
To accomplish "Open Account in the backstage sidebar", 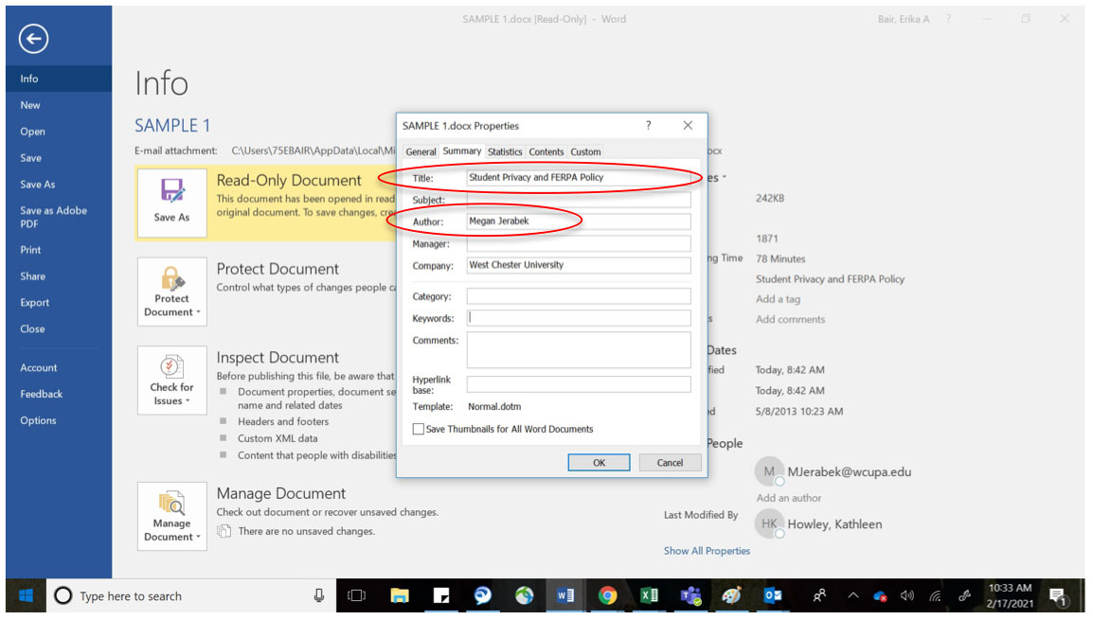I will tap(59, 368).
